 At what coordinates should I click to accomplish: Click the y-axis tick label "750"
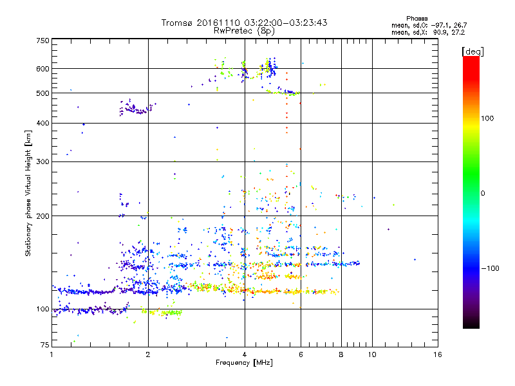point(43,41)
